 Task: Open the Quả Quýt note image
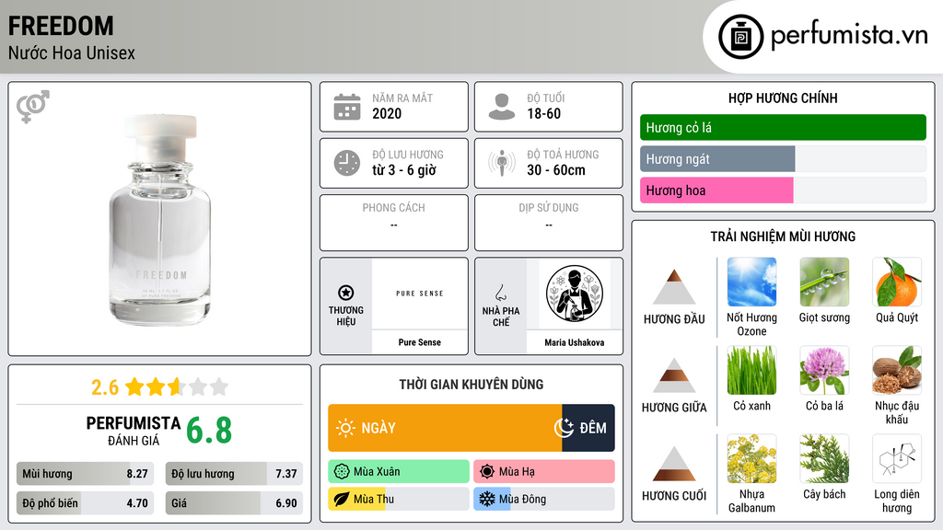(x=897, y=282)
